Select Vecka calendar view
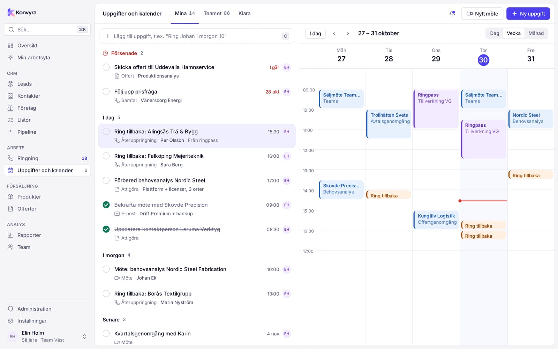This screenshot has width=558, height=349. pyautogui.click(x=514, y=33)
